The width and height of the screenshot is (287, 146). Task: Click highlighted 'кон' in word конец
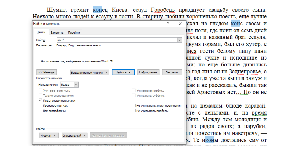point(97,10)
